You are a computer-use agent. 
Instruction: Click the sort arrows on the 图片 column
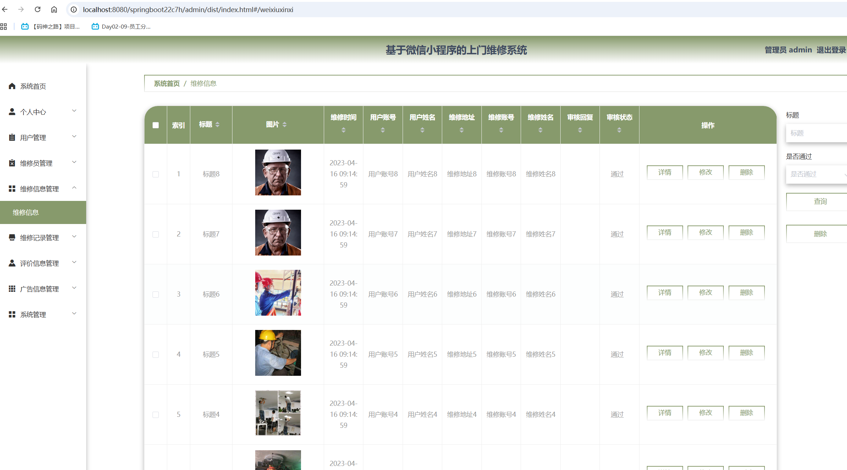click(285, 125)
